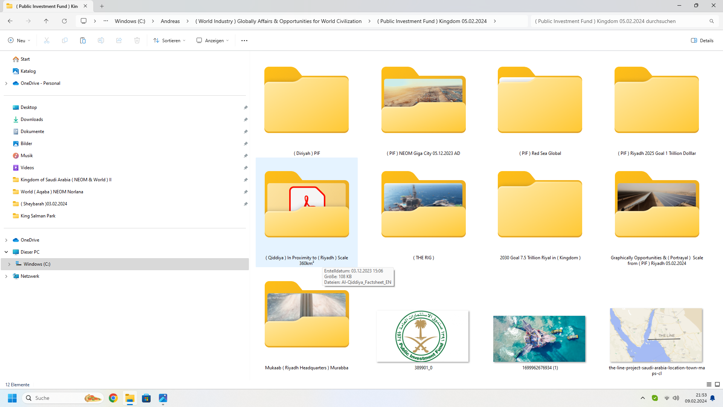Viewport: 723px width, 407px height.
Task: Click Andreas in the breadcrumb
Action: 170,21
